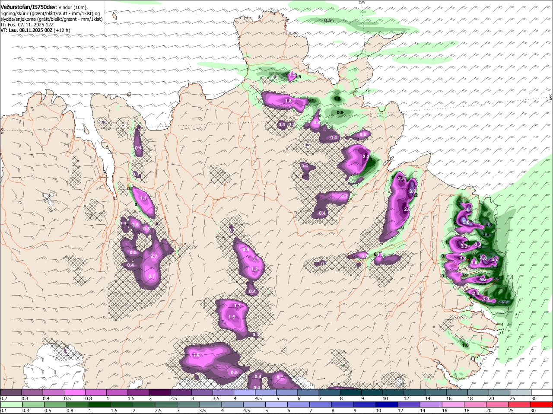This screenshot has width=553, height=414.
Task: Click the upper legend swatch between 8 and 9
Action: (x=351, y=392)
